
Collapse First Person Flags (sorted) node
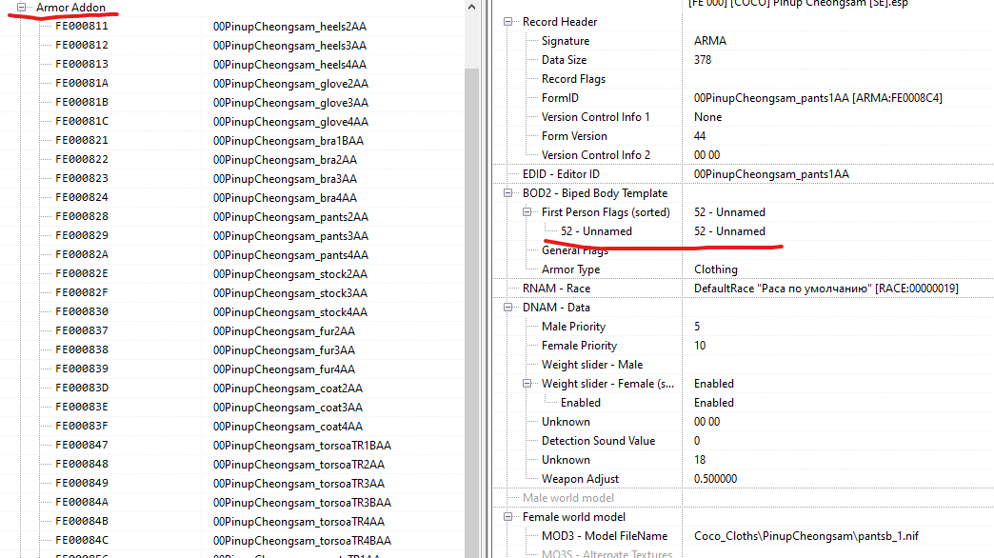[x=527, y=211]
